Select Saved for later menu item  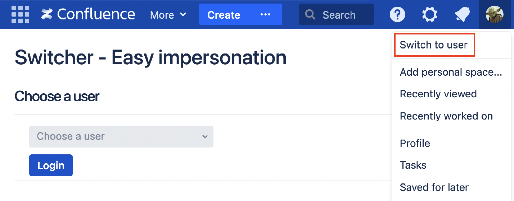[434, 187]
